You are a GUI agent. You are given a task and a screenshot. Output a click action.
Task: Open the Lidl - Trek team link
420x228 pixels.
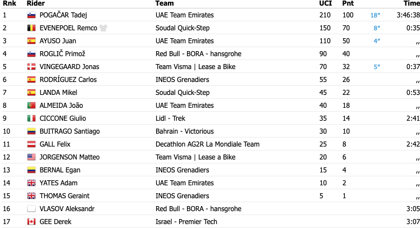point(170,118)
